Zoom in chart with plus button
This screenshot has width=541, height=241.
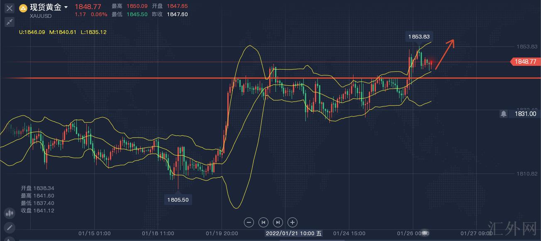pos(292,222)
